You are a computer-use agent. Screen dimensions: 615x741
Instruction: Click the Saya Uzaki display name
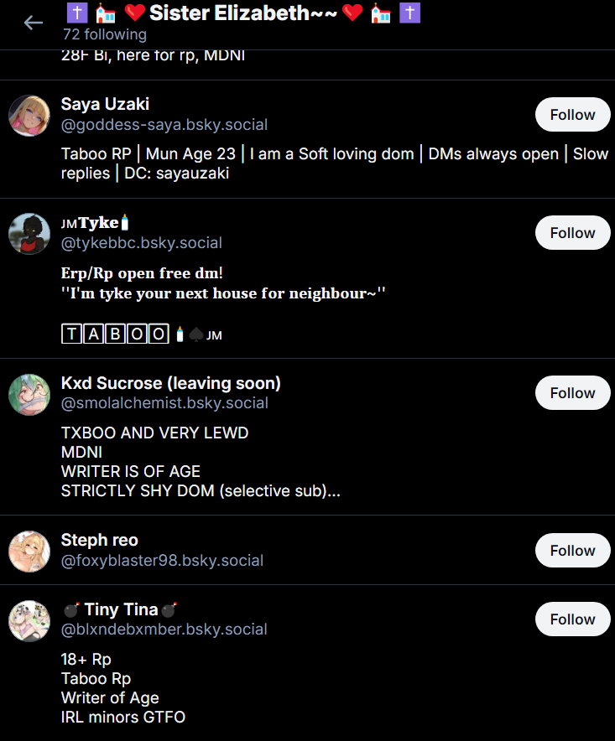(105, 104)
